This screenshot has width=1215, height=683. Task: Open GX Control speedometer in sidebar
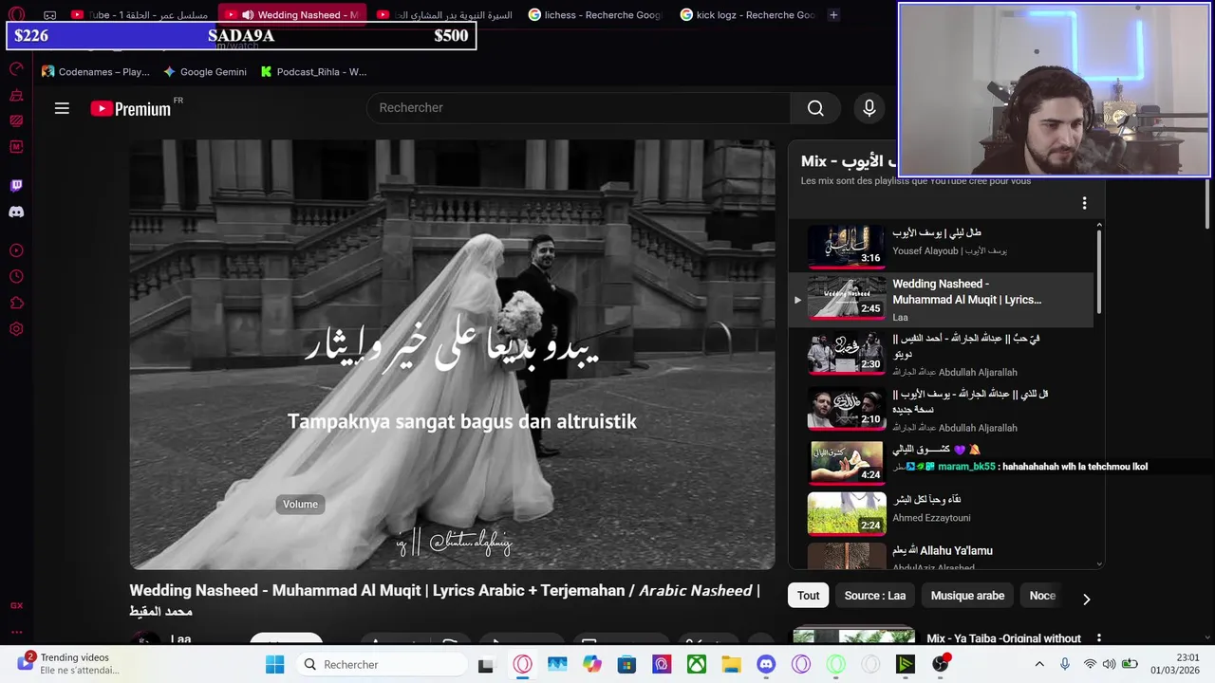tap(16, 68)
